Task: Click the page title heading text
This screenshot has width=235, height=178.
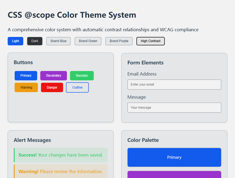Action: 72,15
